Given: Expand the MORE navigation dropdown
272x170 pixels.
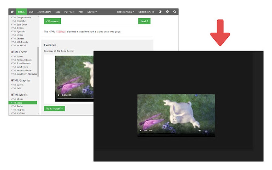Looking at the screenshot, I should [x=91, y=12].
